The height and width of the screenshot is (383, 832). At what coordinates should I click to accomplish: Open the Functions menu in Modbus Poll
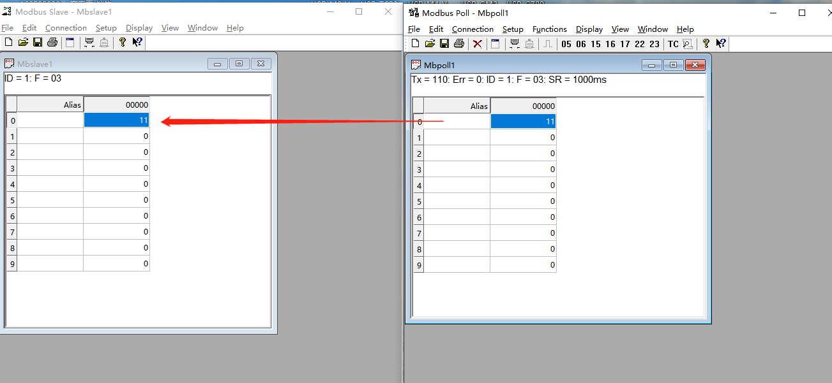click(549, 29)
